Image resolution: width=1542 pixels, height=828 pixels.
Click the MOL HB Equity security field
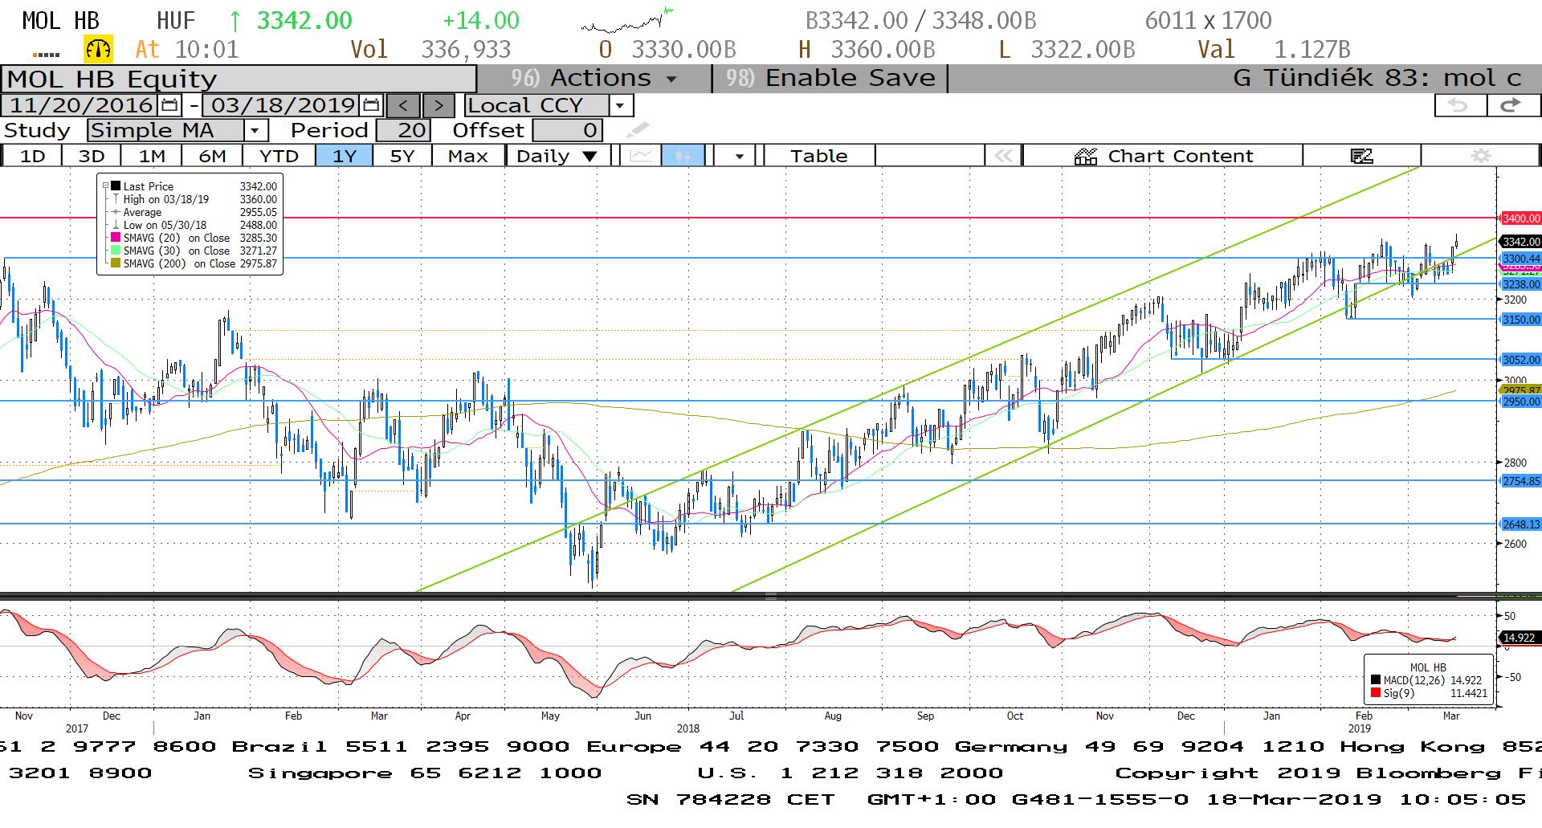point(239,79)
